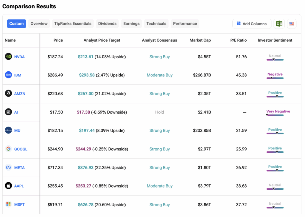This screenshot has width=305, height=217.
Task: Select the Dividends tab
Action: [107, 24]
